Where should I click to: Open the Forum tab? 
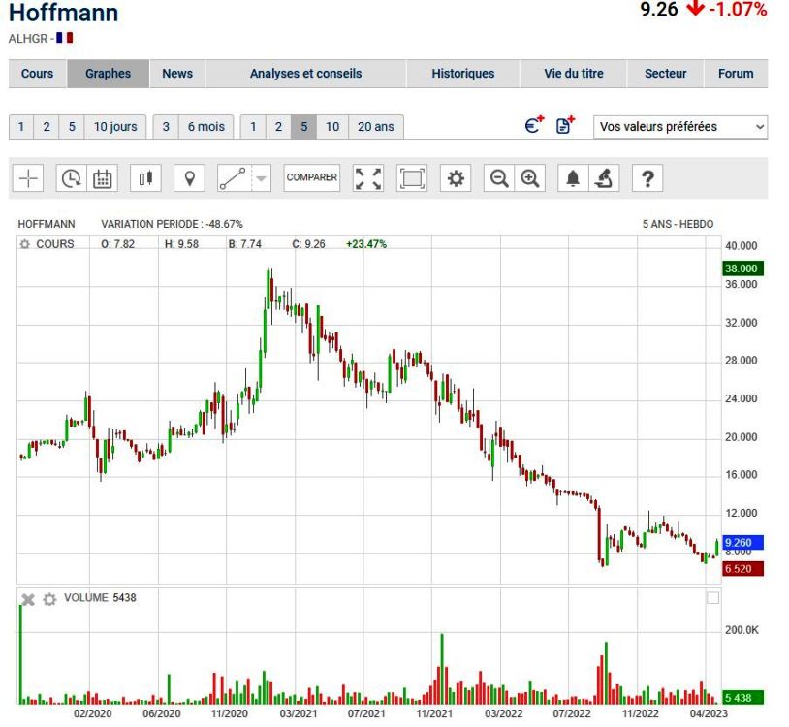tap(736, 74)
